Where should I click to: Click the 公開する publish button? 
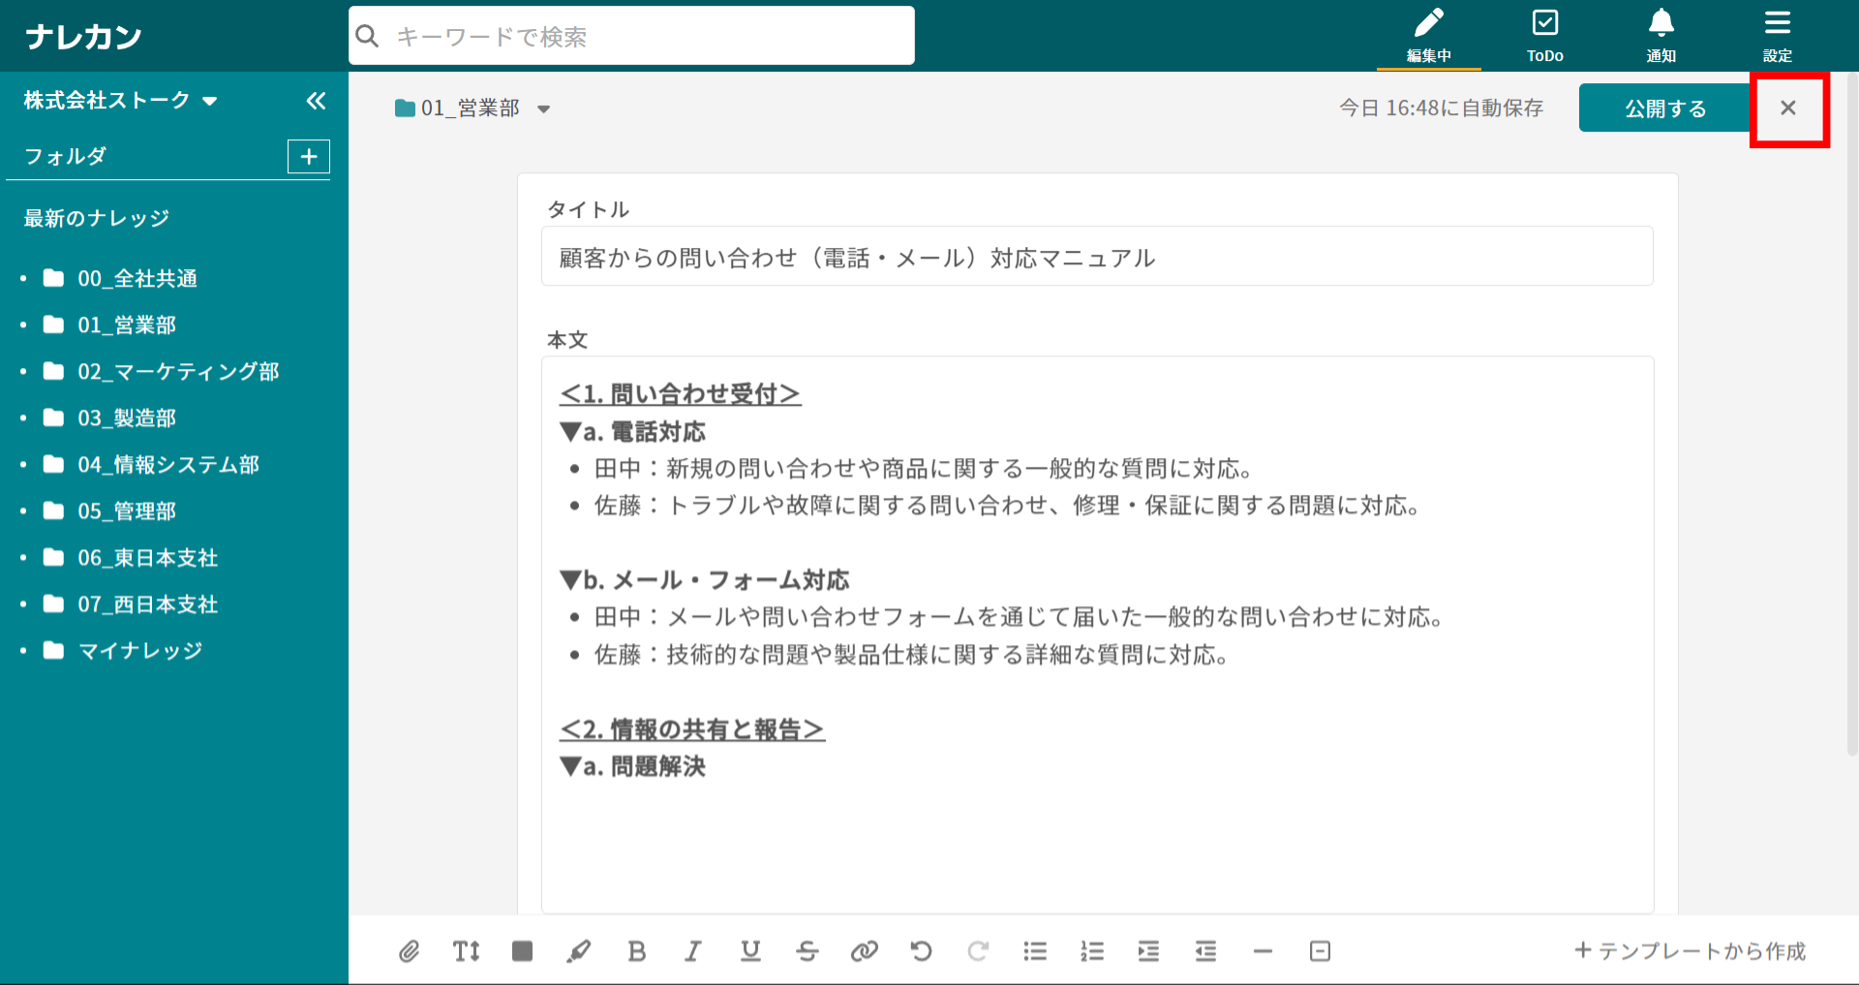coord(1664,108)
